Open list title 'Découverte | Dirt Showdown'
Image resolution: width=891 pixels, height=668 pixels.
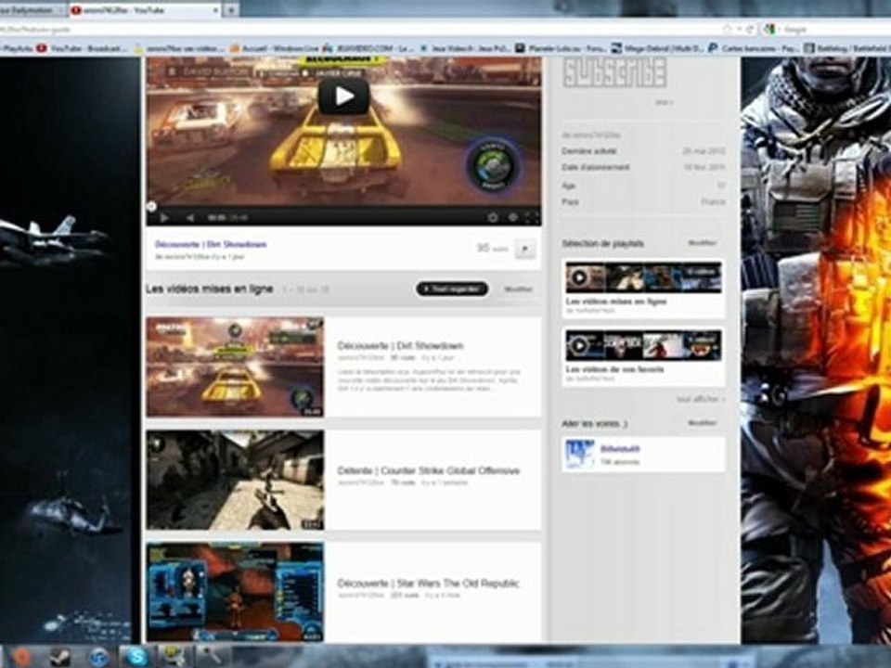coord(400,345)
